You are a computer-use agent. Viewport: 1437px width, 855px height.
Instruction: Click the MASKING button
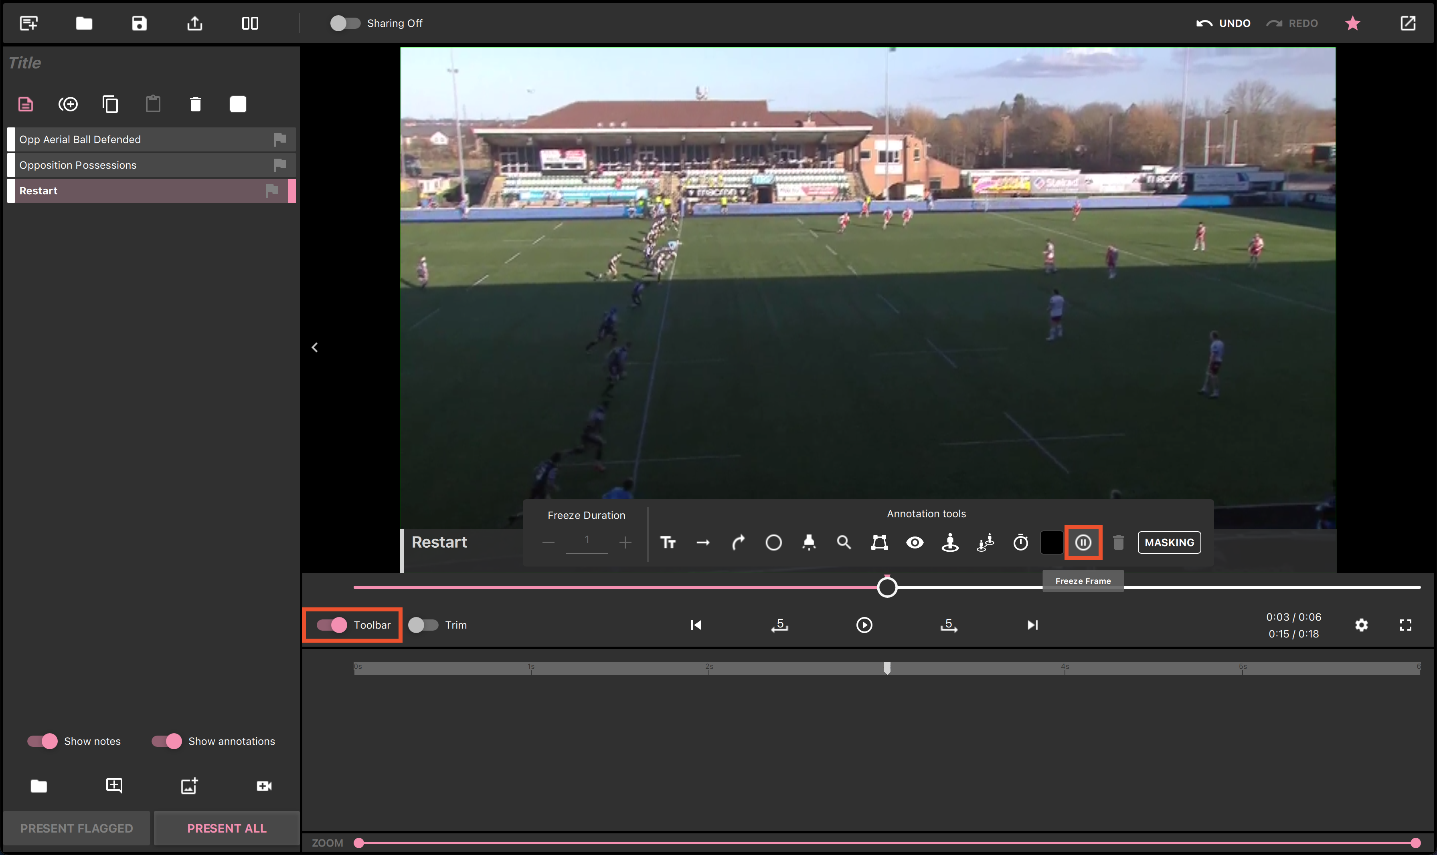1169,542
